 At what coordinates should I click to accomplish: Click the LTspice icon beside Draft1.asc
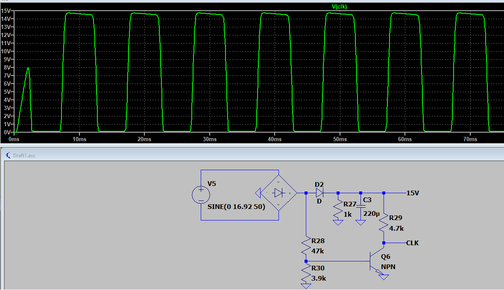pyautogui.click(x=8, y=155)
